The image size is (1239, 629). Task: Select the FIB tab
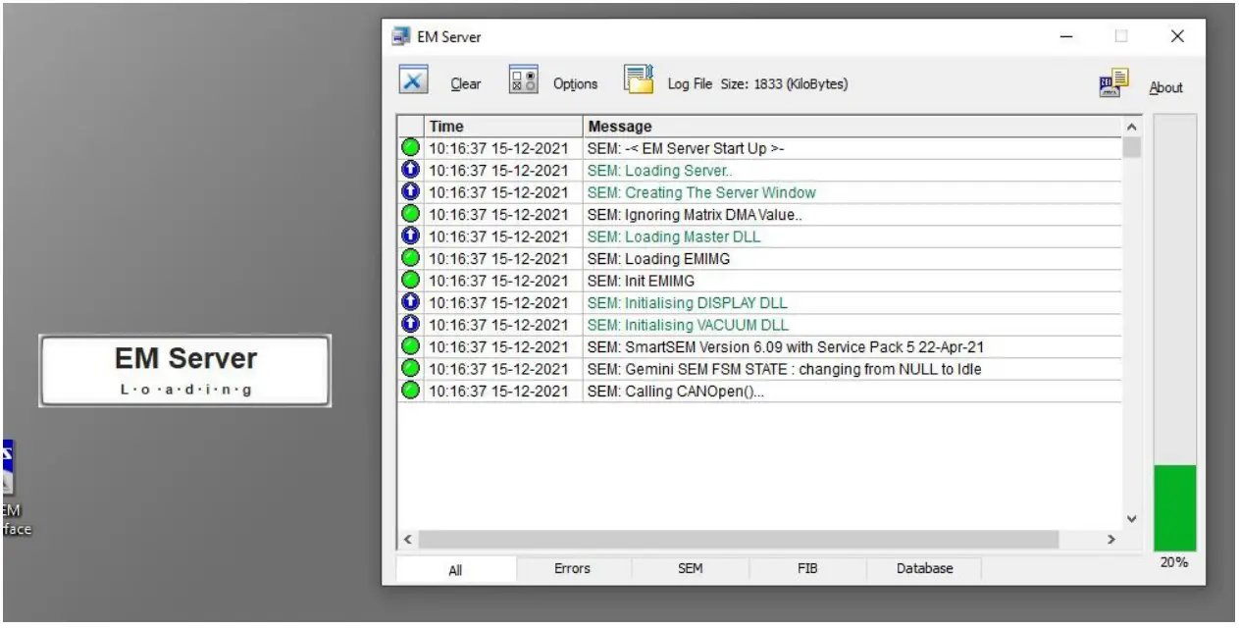point(807,568)
